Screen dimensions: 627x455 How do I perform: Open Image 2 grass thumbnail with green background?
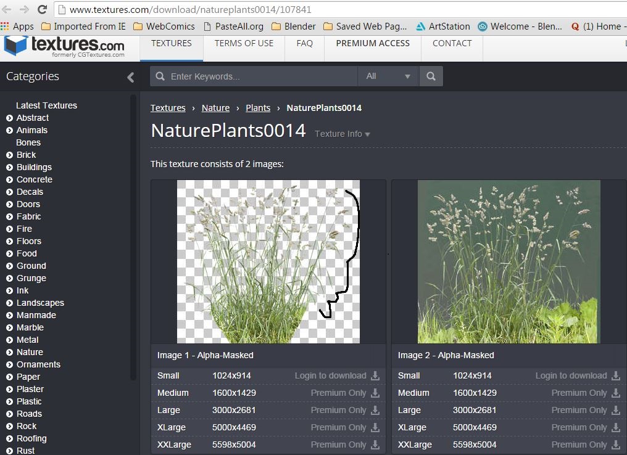[x=509, y=261]
